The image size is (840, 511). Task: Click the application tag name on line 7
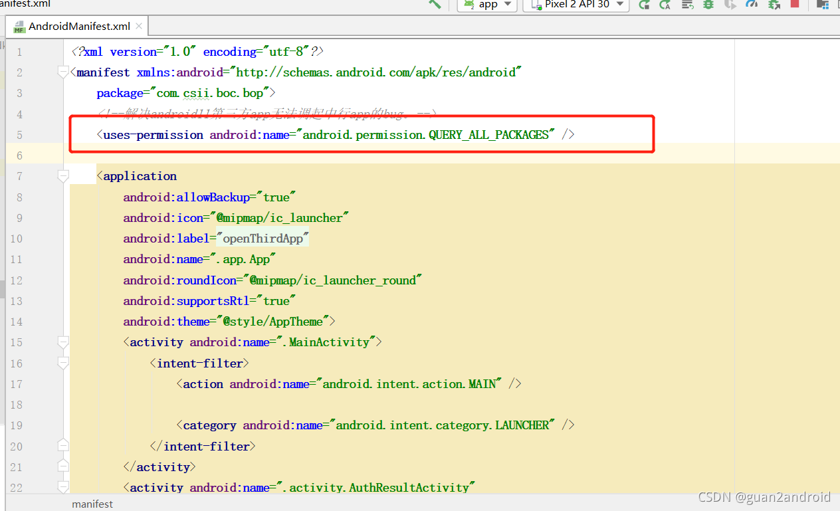point(140,176)
